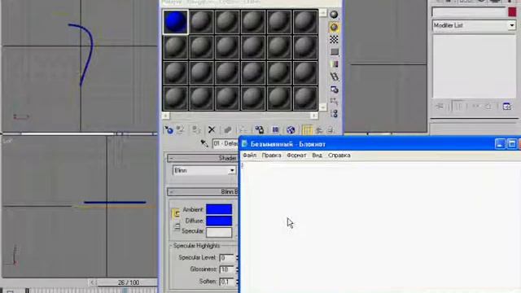Click the object name field above Modifier List

click(x=469, y=12)
